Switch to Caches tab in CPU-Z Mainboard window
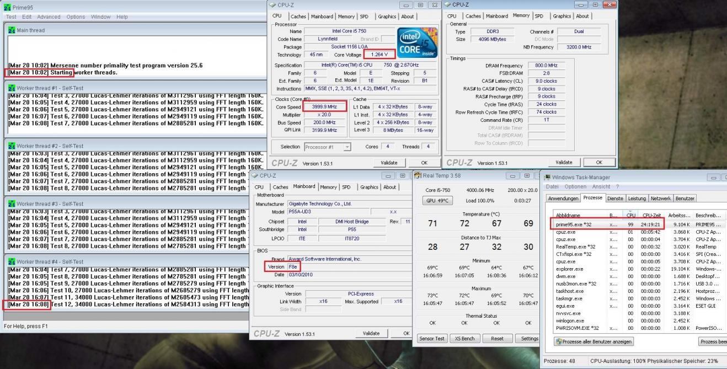 (281, 187)
